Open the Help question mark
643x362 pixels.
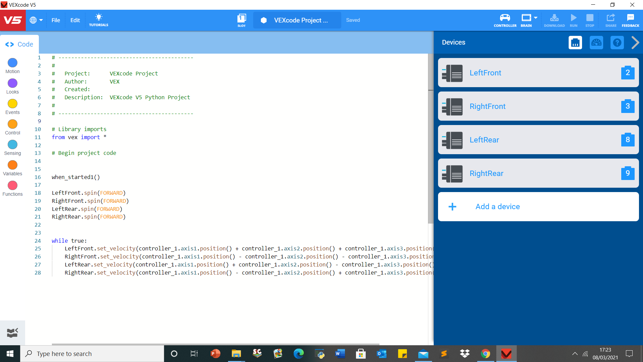tap(617, 43)
